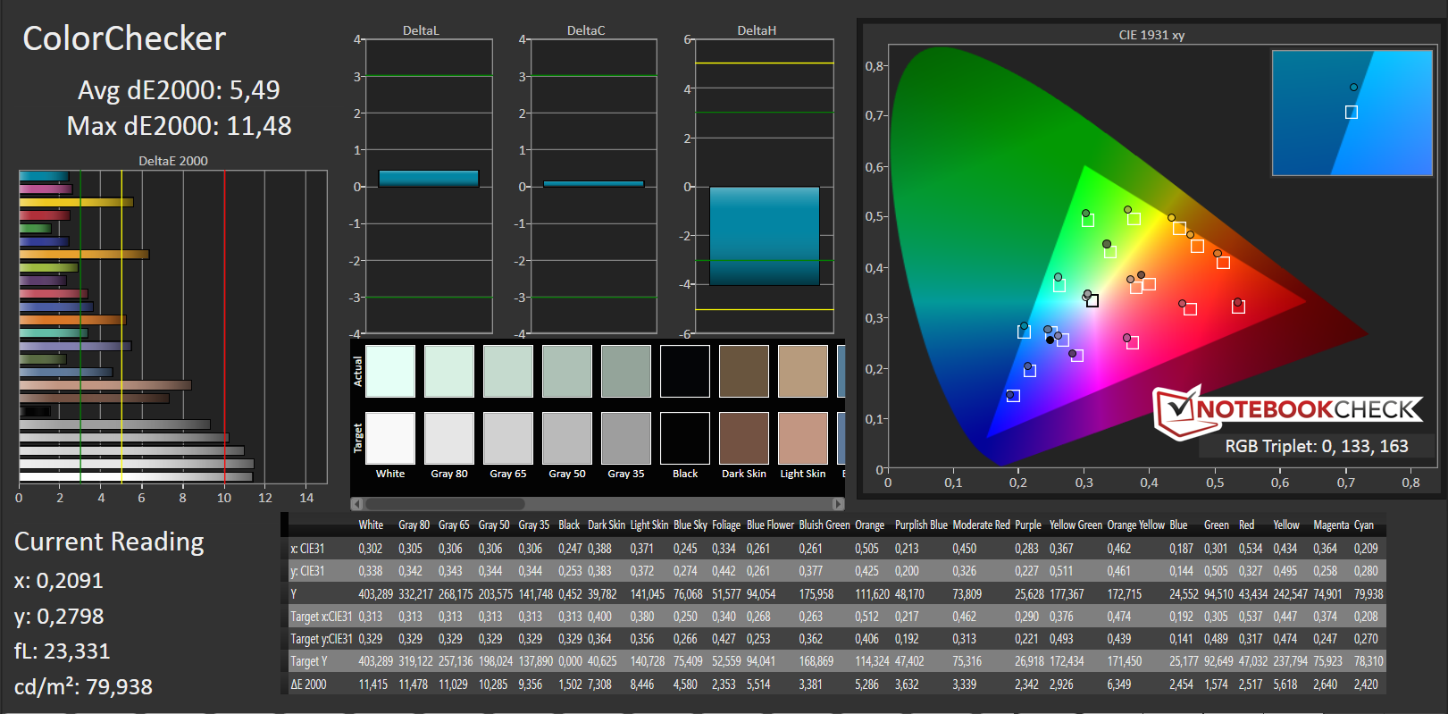Image resolution: width=1448 pixels, height=714 pixels.
Task: Click the DeltaL bar in the chart
Action: tap(429, 179)
